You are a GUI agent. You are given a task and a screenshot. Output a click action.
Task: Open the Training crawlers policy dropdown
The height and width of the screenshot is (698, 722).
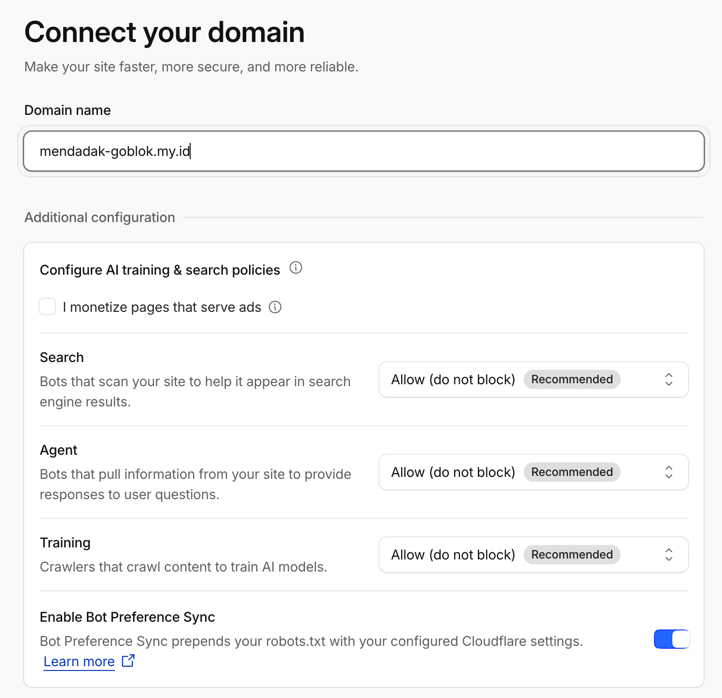point(533,555)
